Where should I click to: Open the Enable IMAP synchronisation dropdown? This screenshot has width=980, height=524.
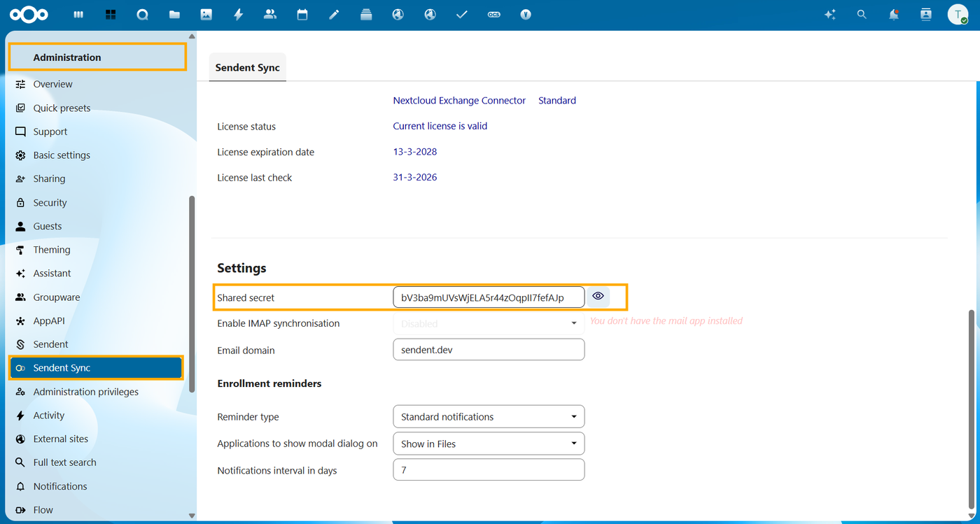[489, 323]
